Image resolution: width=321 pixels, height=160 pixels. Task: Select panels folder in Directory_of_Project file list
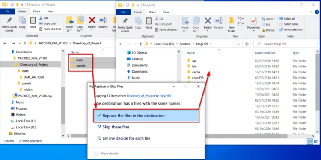(x=78, y=66)
